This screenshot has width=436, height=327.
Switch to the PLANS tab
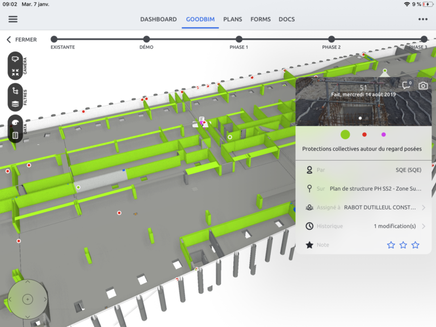(232, 19)
